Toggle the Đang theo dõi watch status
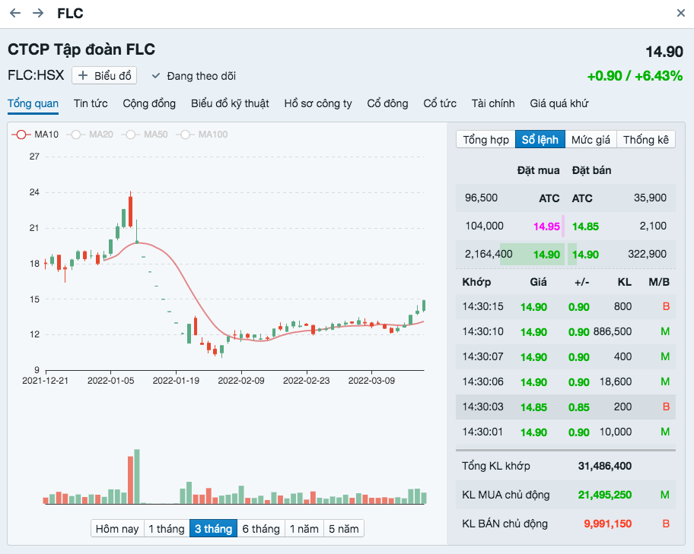Viewport: 694px width, 554px height. [193, 76]
